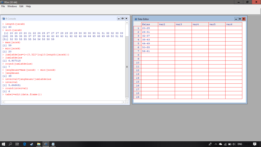Open Task View from the taskbar
This screenshot has width=261, height=147.
17,144
